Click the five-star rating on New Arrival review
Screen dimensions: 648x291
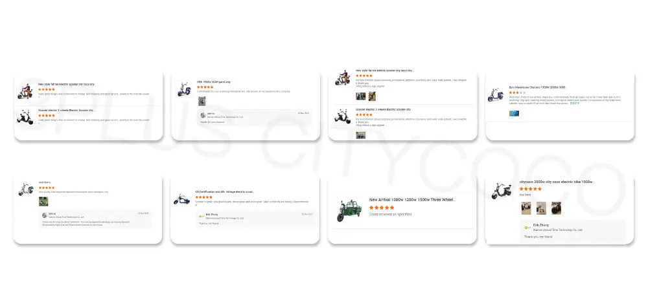(x=382, y=208)
